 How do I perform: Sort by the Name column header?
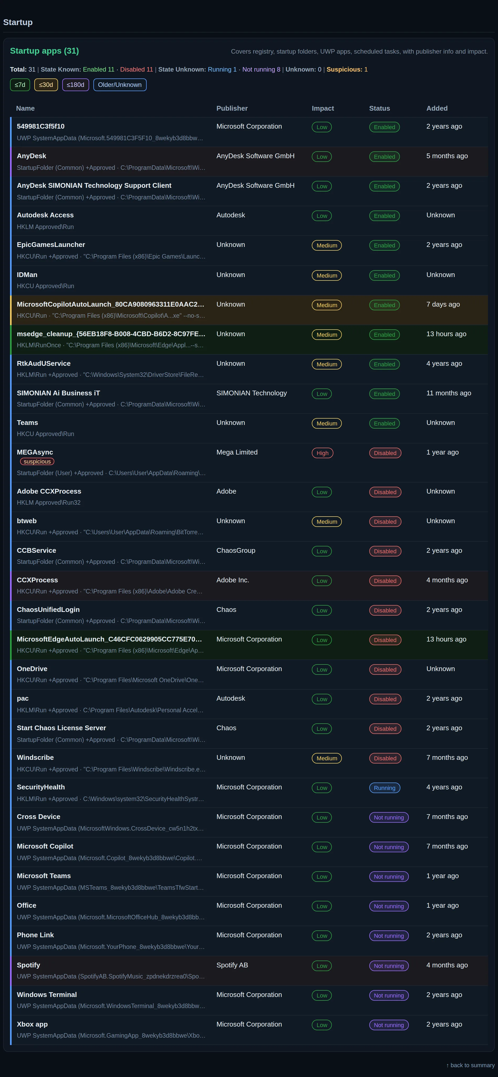pyautogui.click(x=26, y=108)
